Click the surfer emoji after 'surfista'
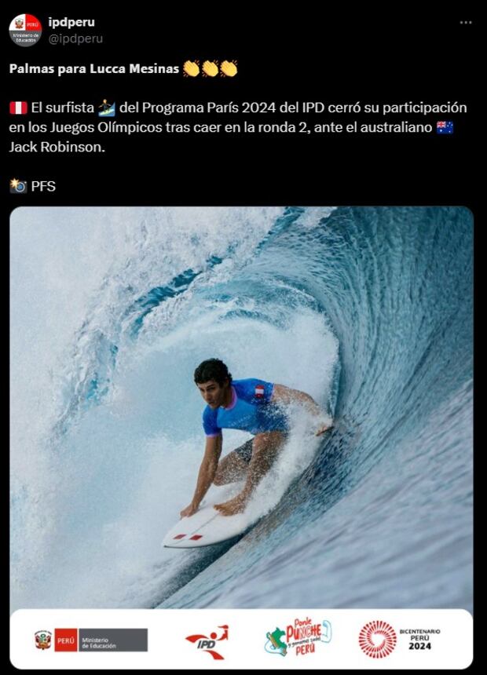Screen dimensions: 487x675 107,108
